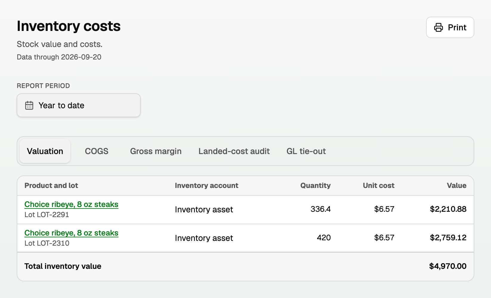
Task: Click the Lot LOT-2291 text
Action: pos(47,215)
